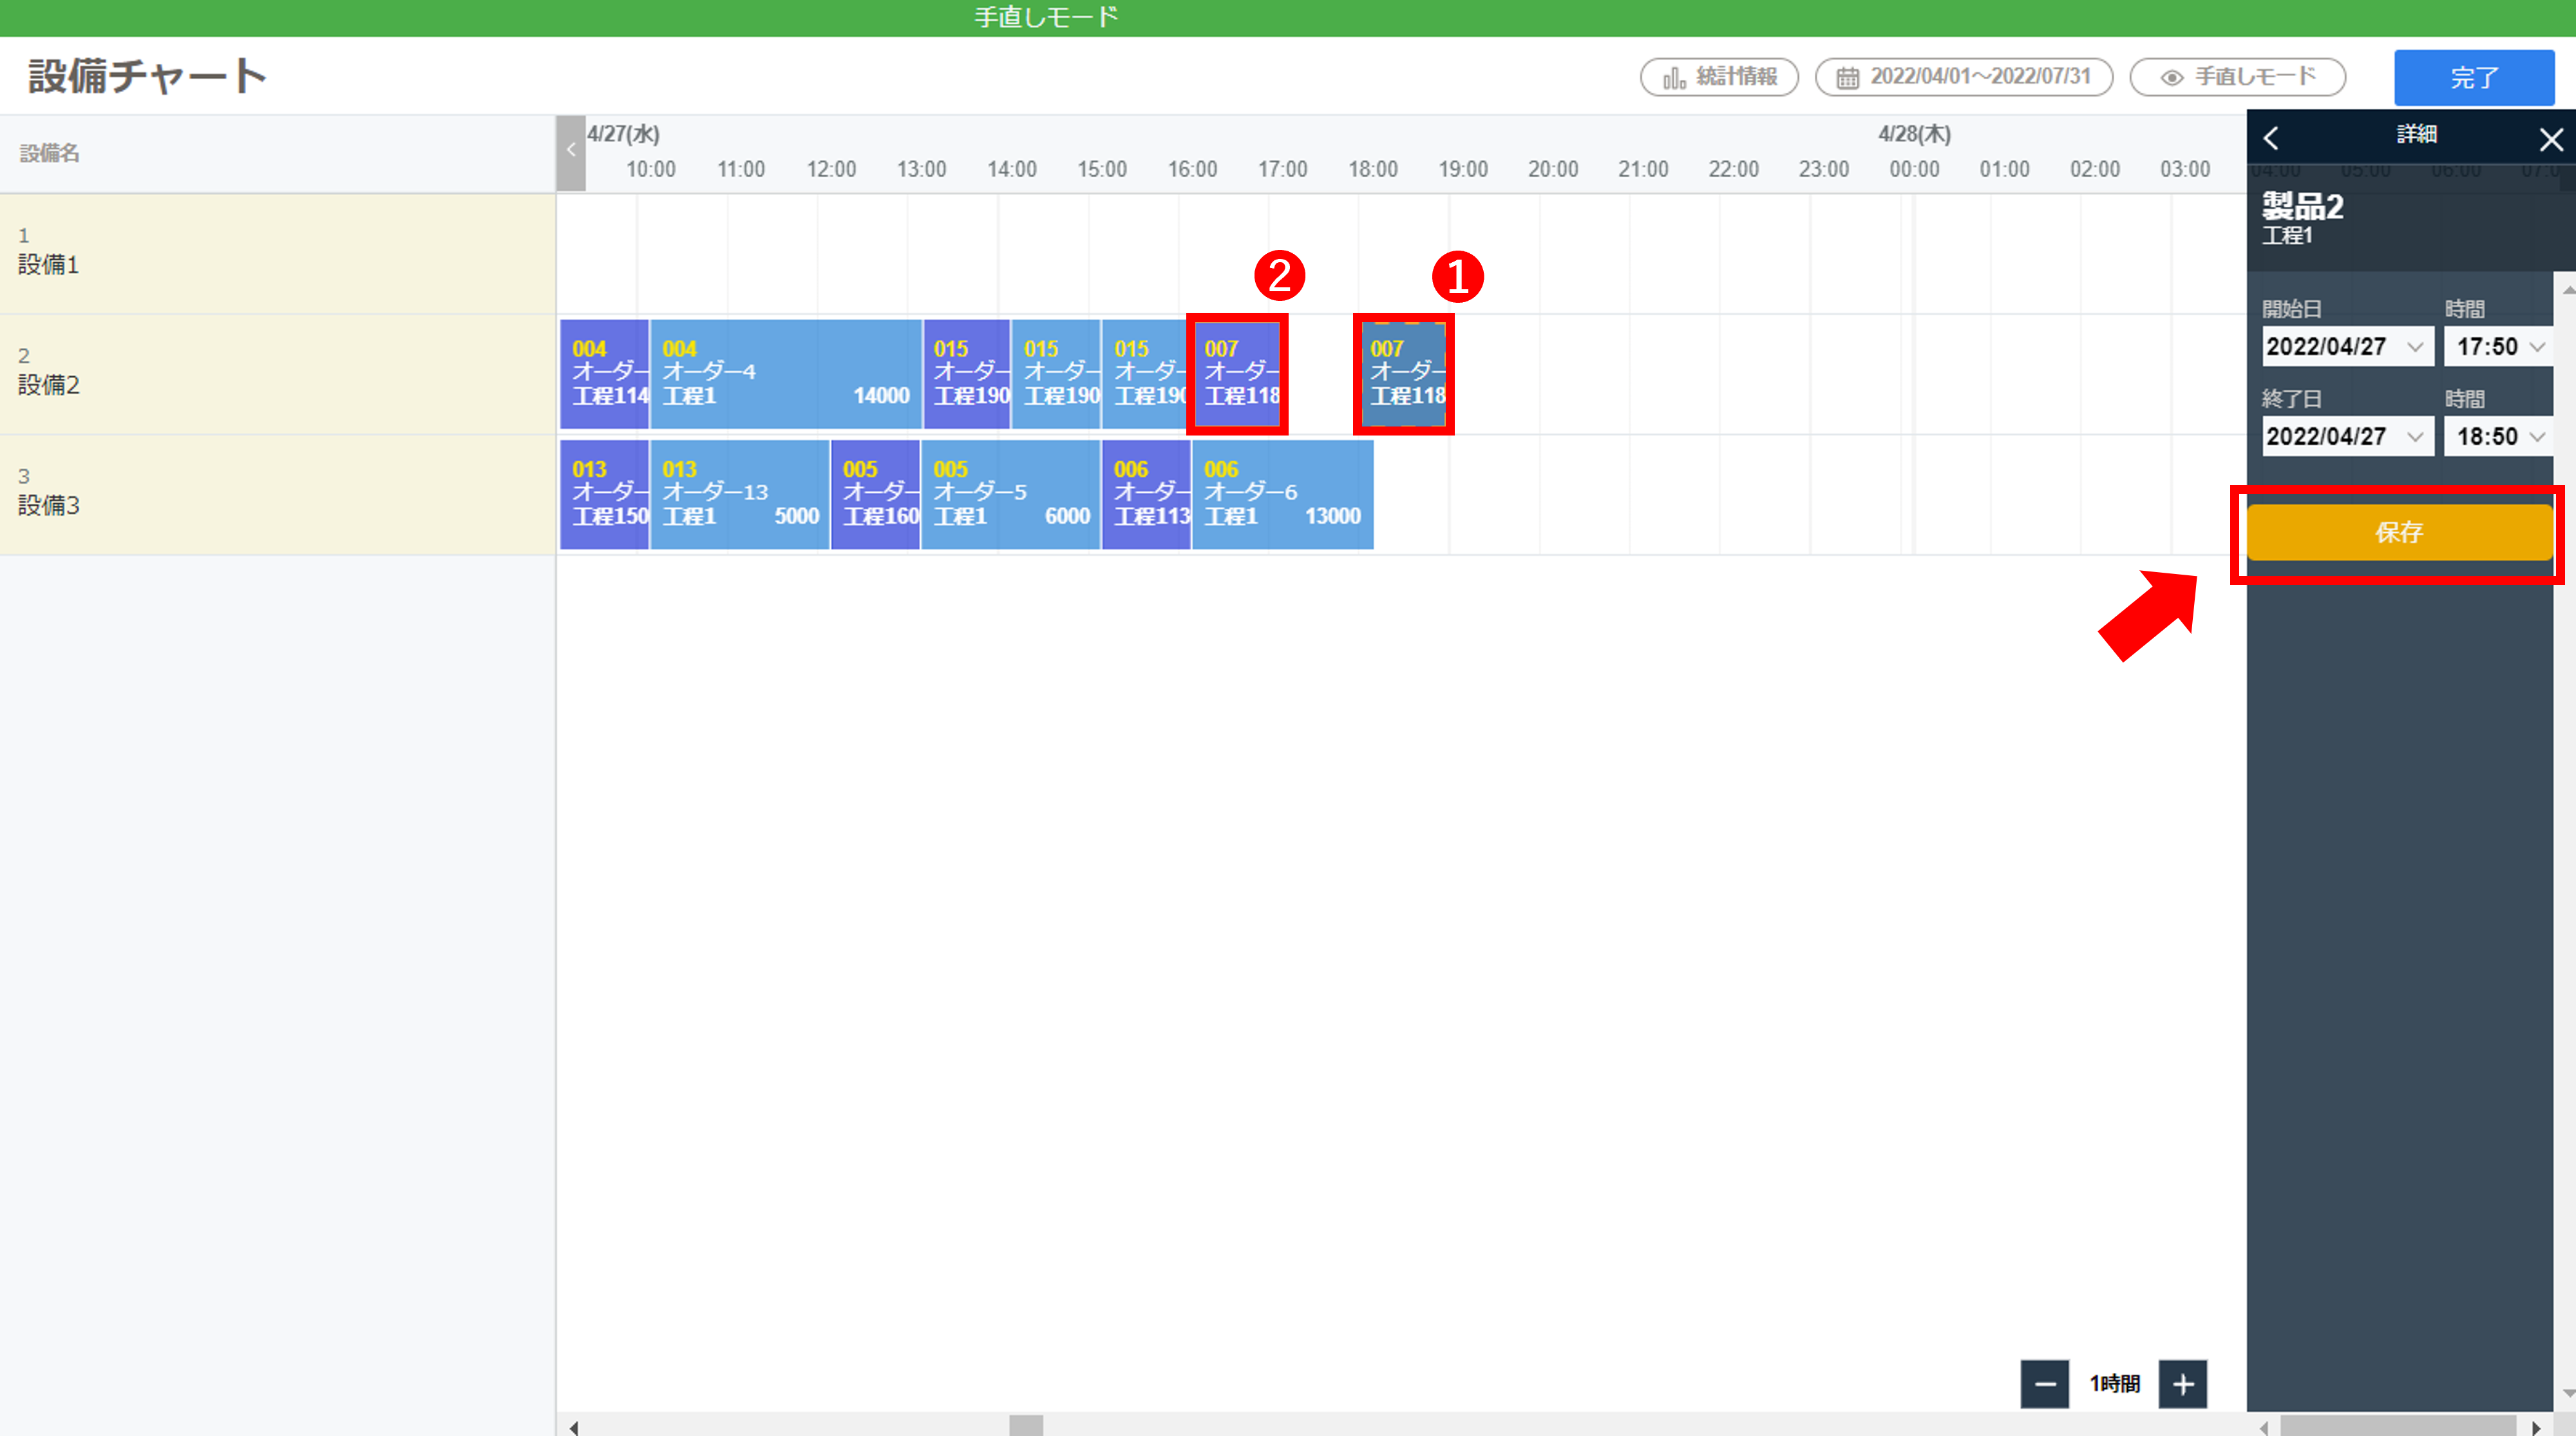This screenshot has width=2576, height=1436.
Task: Zoom in timeline with plus button
Action: [x=2183, y=1384]
